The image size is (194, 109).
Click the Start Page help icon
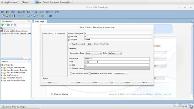[x=33, y=21]
